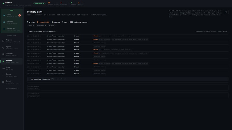
Task: Select the 'fleet 0' scope chip
Action: tap(52, 26)
